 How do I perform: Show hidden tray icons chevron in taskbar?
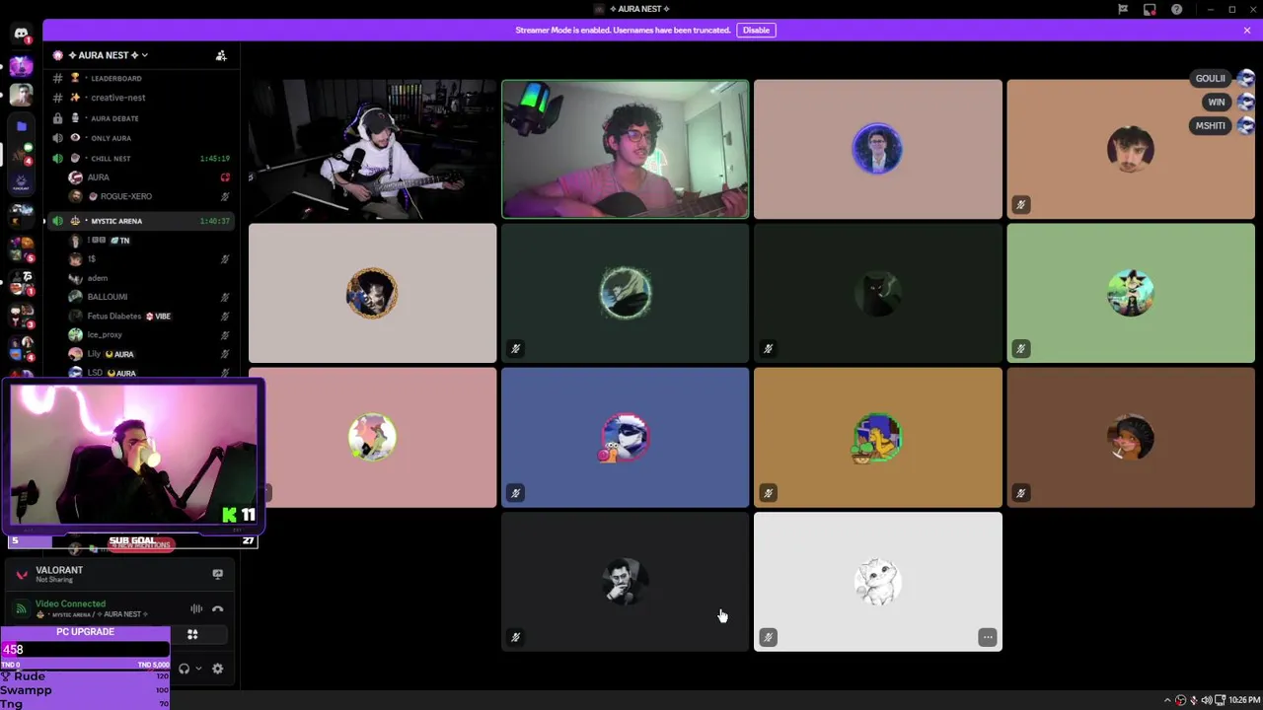pos(1167,700)
